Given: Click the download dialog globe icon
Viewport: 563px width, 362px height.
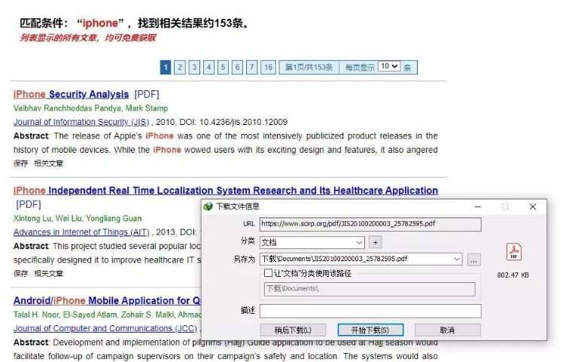Looking at the screenshot, I should (208, 206).
